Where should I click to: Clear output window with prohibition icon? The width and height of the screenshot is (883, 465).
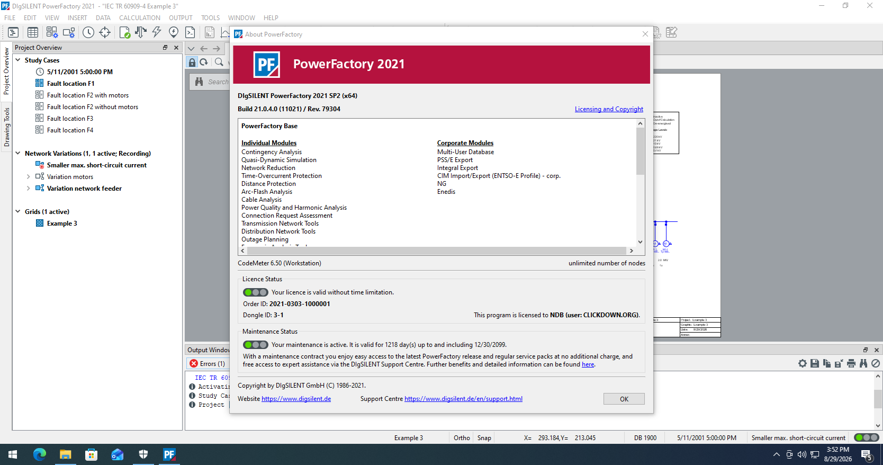[x=876, y=363]
